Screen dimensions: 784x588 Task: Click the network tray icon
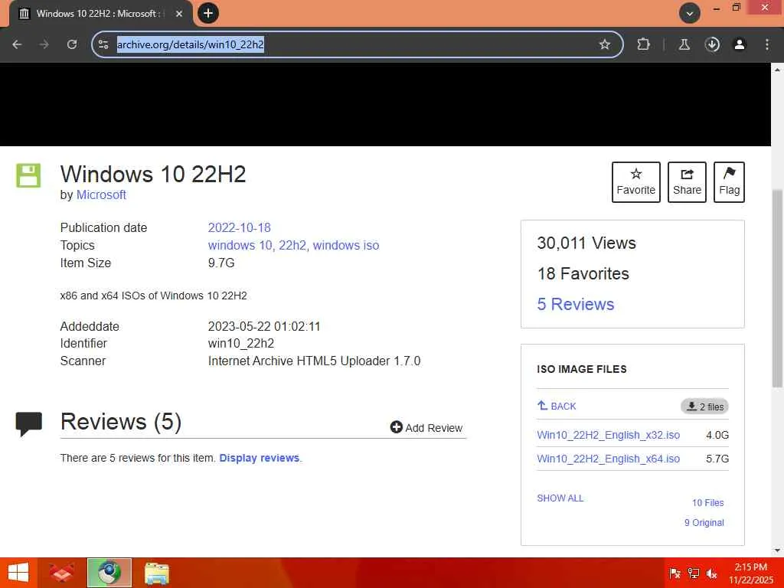[694, 573]
